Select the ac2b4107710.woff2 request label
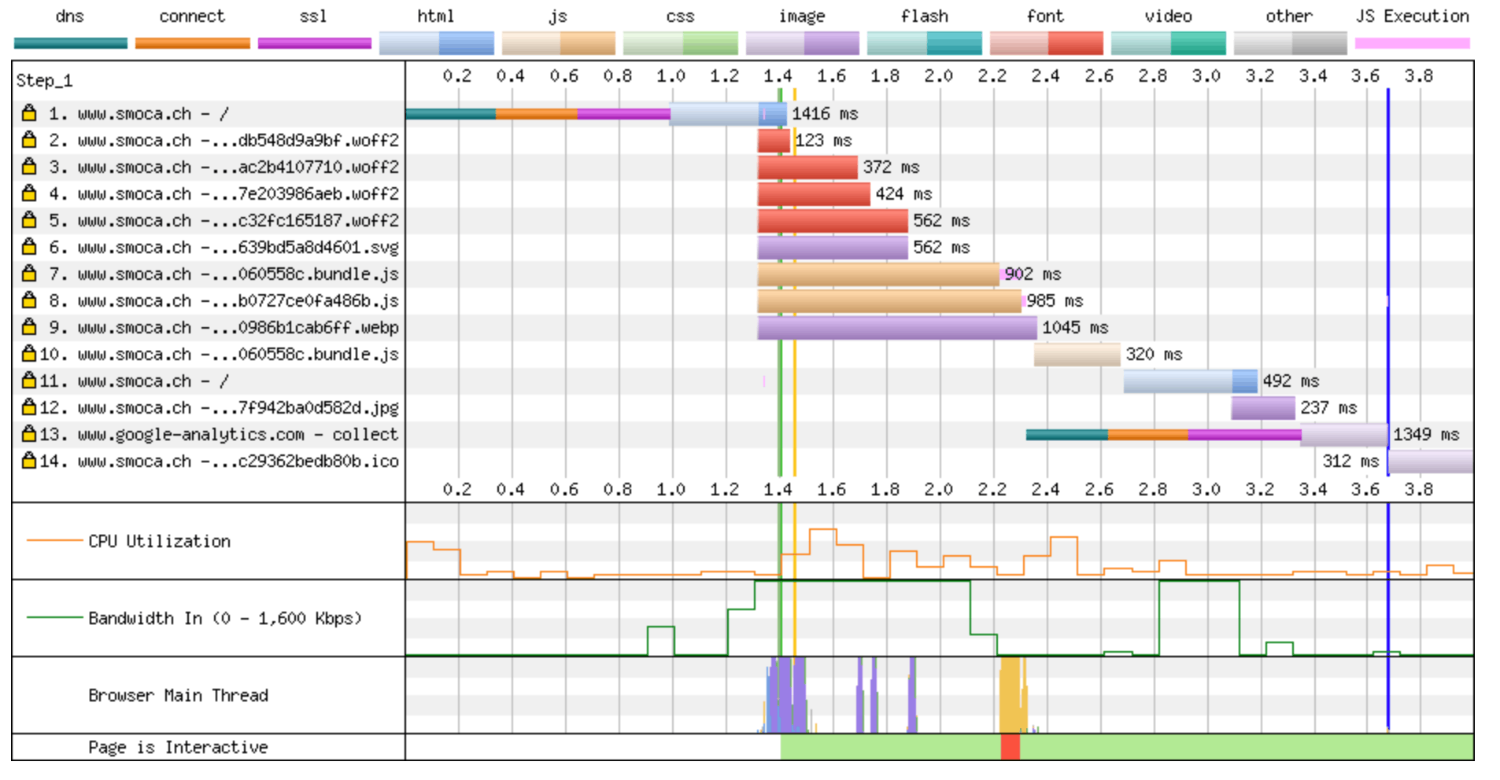Screen dimensions: 1500x780 coord(224,167)
